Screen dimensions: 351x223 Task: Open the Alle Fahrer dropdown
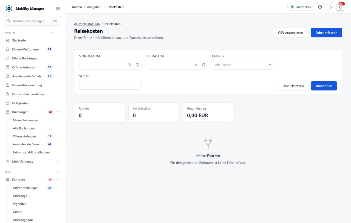243,65
